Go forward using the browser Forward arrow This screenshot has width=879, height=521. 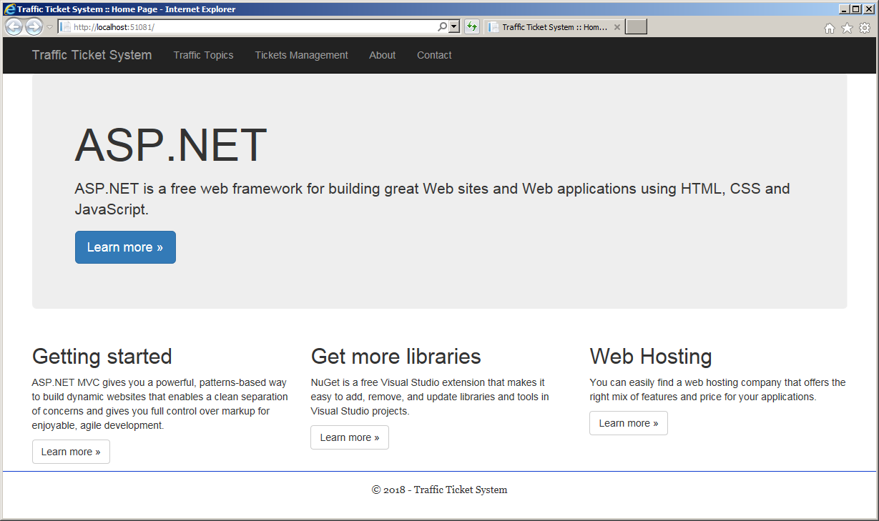(34, 27)
